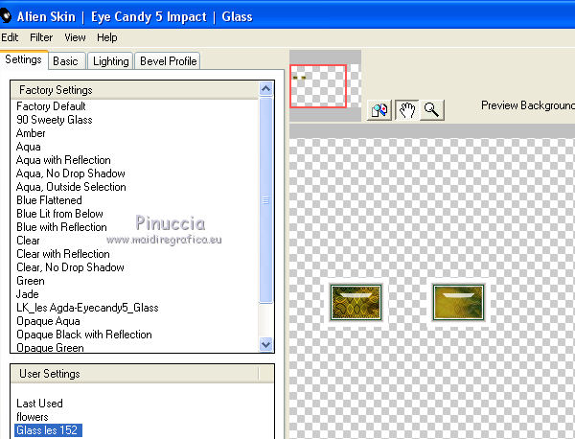Select the Amber preset

point(31,133)
